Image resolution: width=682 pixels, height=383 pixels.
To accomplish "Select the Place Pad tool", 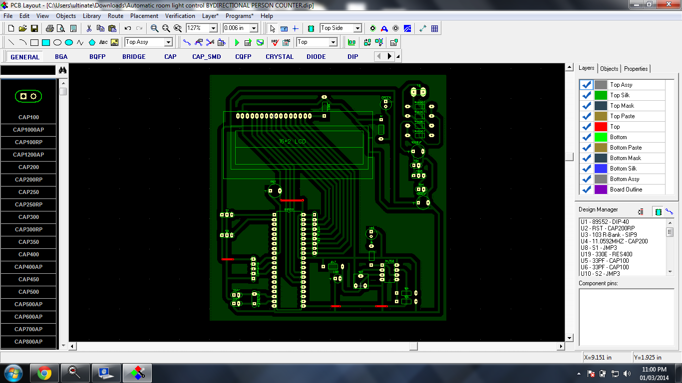I will (x=373, y=28).
